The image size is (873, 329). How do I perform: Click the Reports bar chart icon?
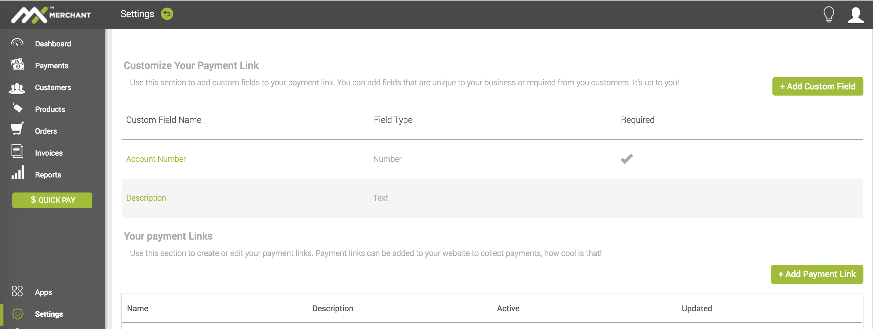[18, 173]
